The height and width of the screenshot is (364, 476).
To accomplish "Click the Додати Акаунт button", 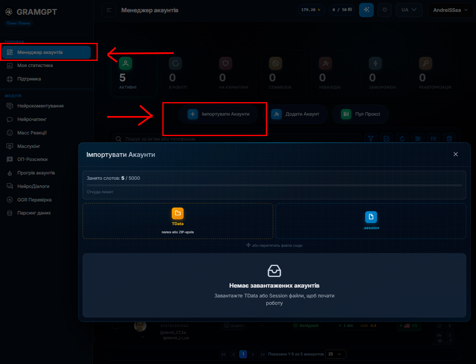I will pos(295,114).
